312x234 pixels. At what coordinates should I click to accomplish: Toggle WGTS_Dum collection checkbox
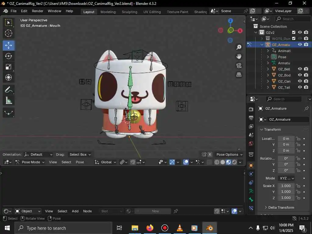pos(294,38)
